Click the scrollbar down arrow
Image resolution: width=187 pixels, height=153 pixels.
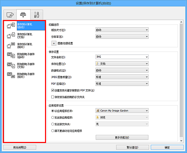181,141
